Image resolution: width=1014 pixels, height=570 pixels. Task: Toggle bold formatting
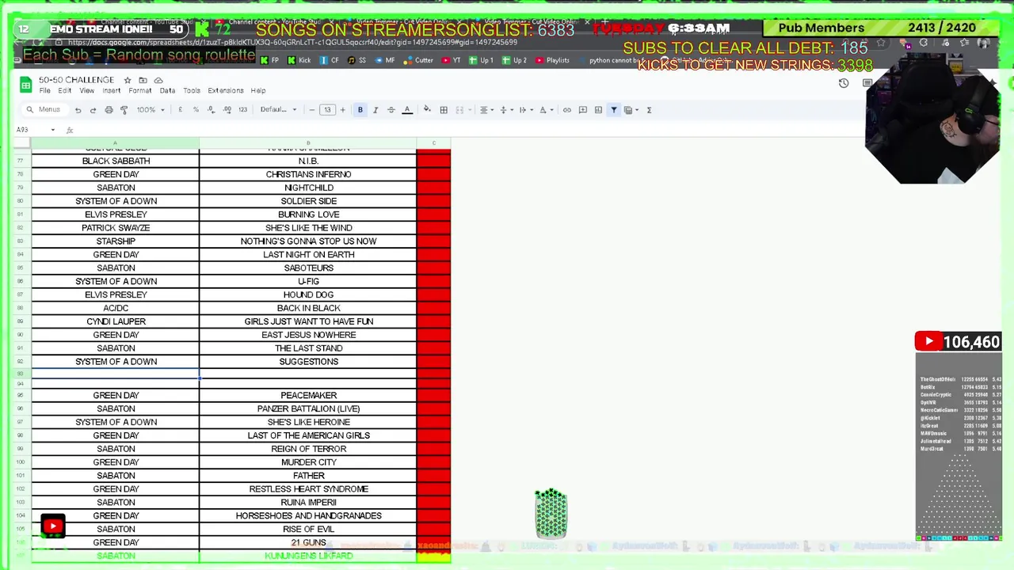(360, 110)
